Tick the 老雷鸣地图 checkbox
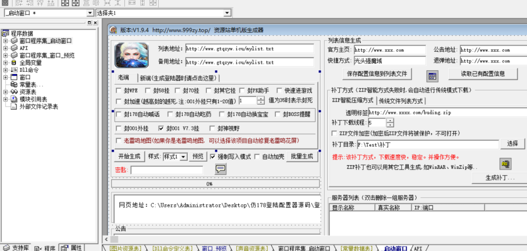The image size is (527, 251). pos(118,141)
